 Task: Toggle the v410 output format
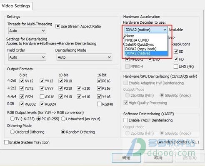coord(79,97)
